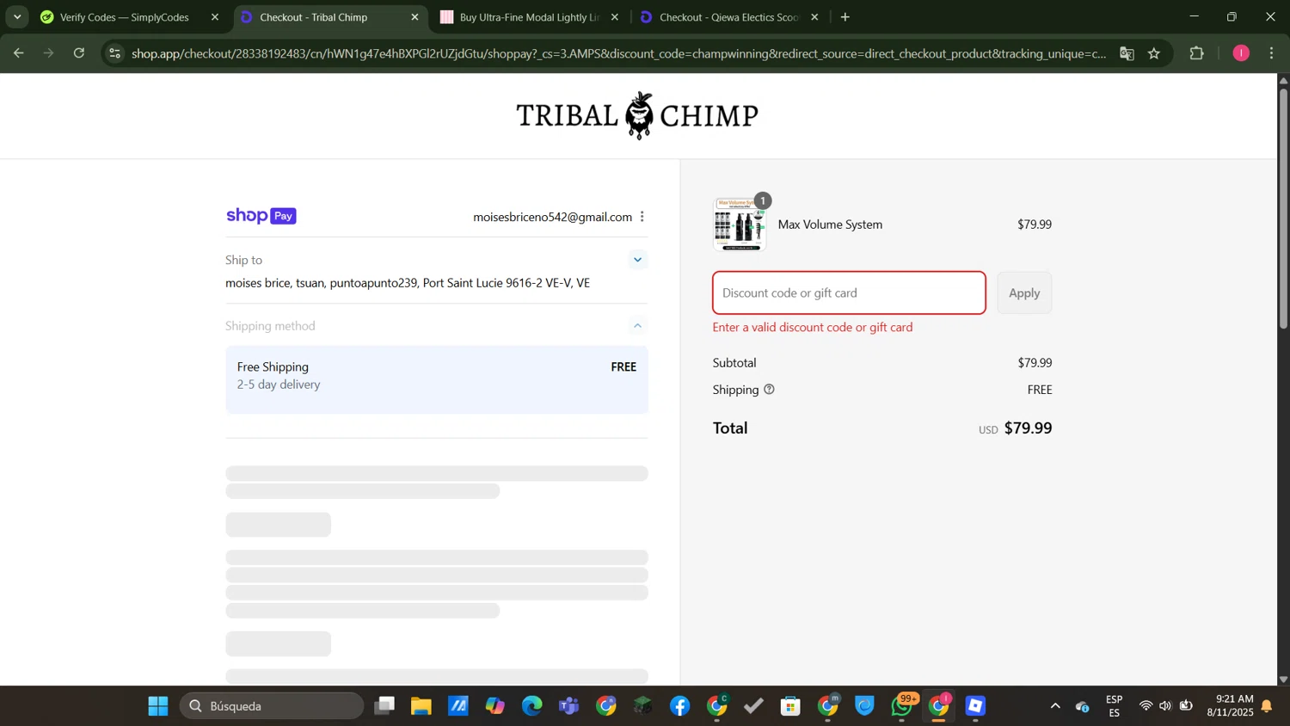
Task: Click the taskbar Búsqueda search box
Action: (272, 706)
